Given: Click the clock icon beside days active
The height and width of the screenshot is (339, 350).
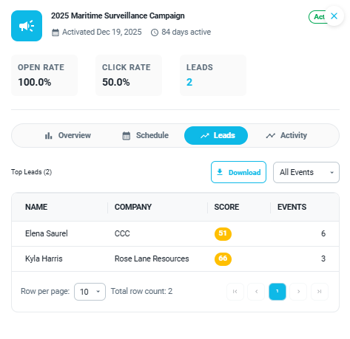Looking at the screenshot, I should [155, 32].
